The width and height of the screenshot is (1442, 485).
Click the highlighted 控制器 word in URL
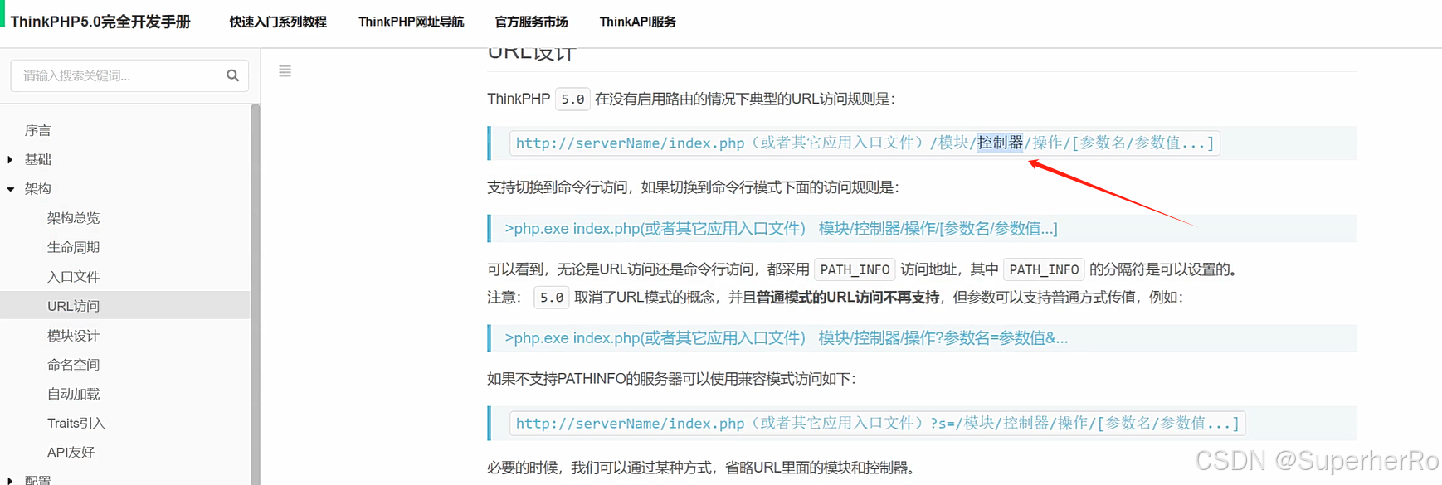(x=1000, y=143)
